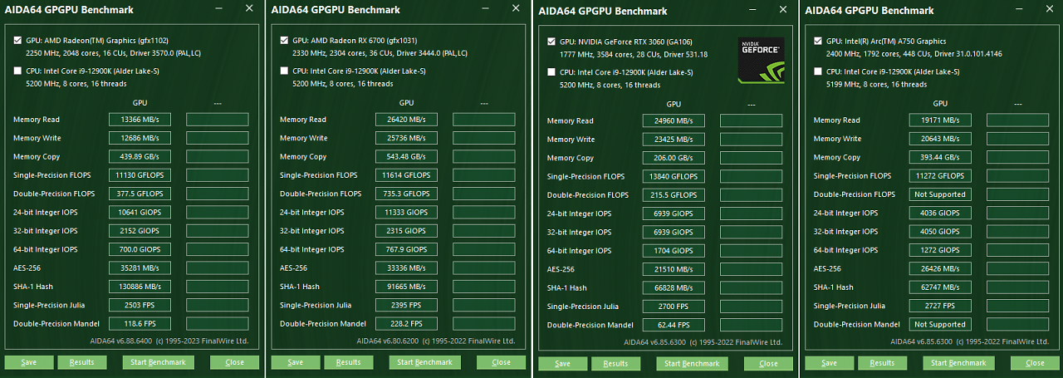The image size is (1063, 378).
Task: Click Memory Copy label in Arc A750 window
Action: [837, 157]
